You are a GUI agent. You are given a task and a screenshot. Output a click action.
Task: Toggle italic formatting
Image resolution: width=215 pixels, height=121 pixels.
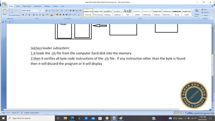point(26,15)
